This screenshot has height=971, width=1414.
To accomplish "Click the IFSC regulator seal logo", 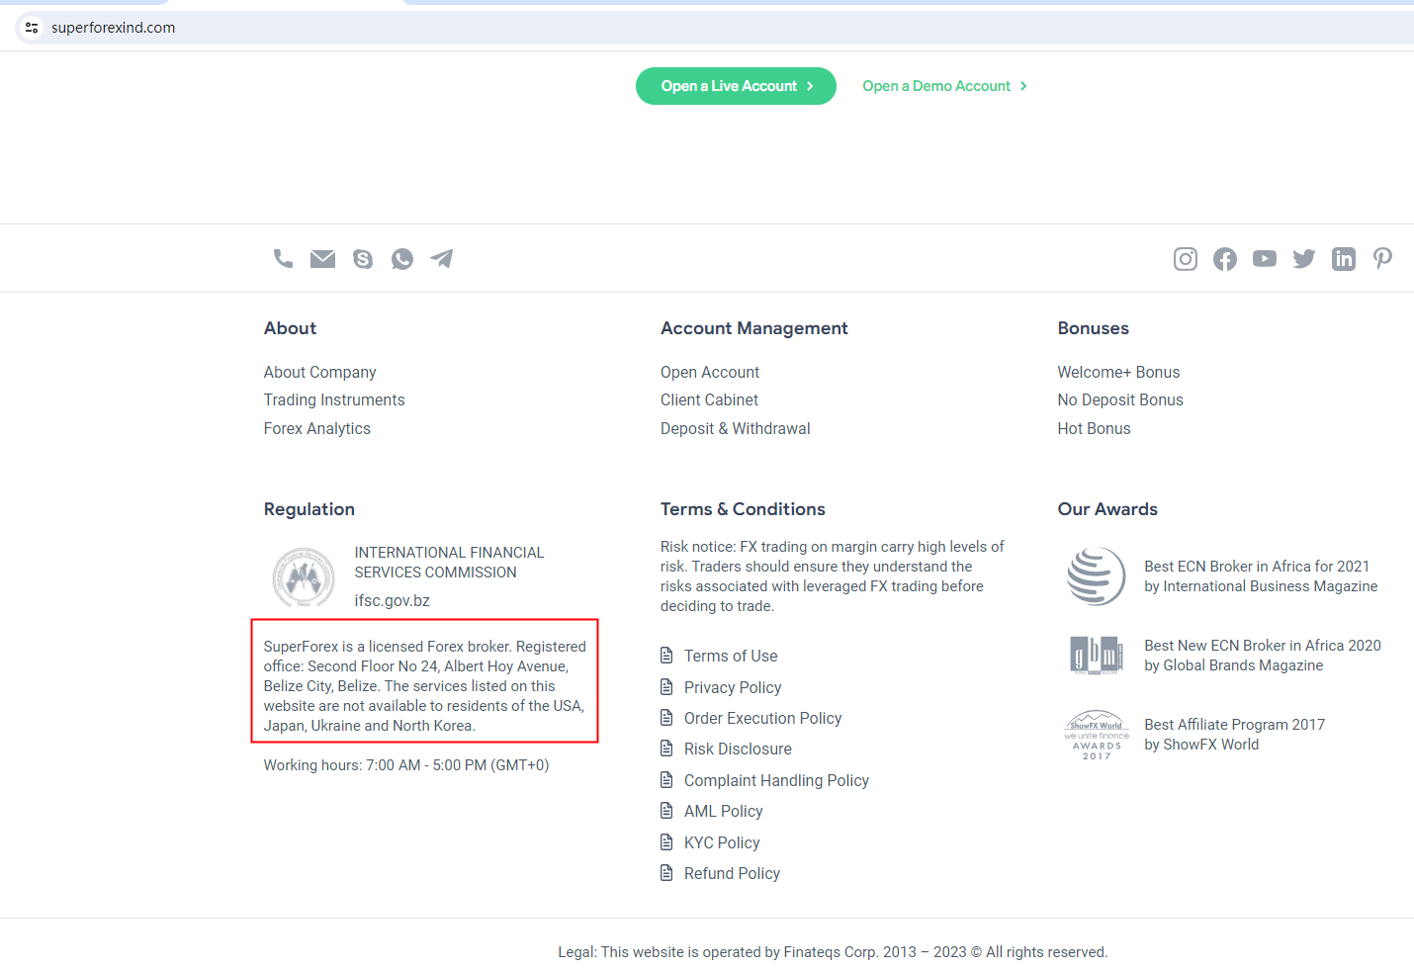I will point(304,577).
